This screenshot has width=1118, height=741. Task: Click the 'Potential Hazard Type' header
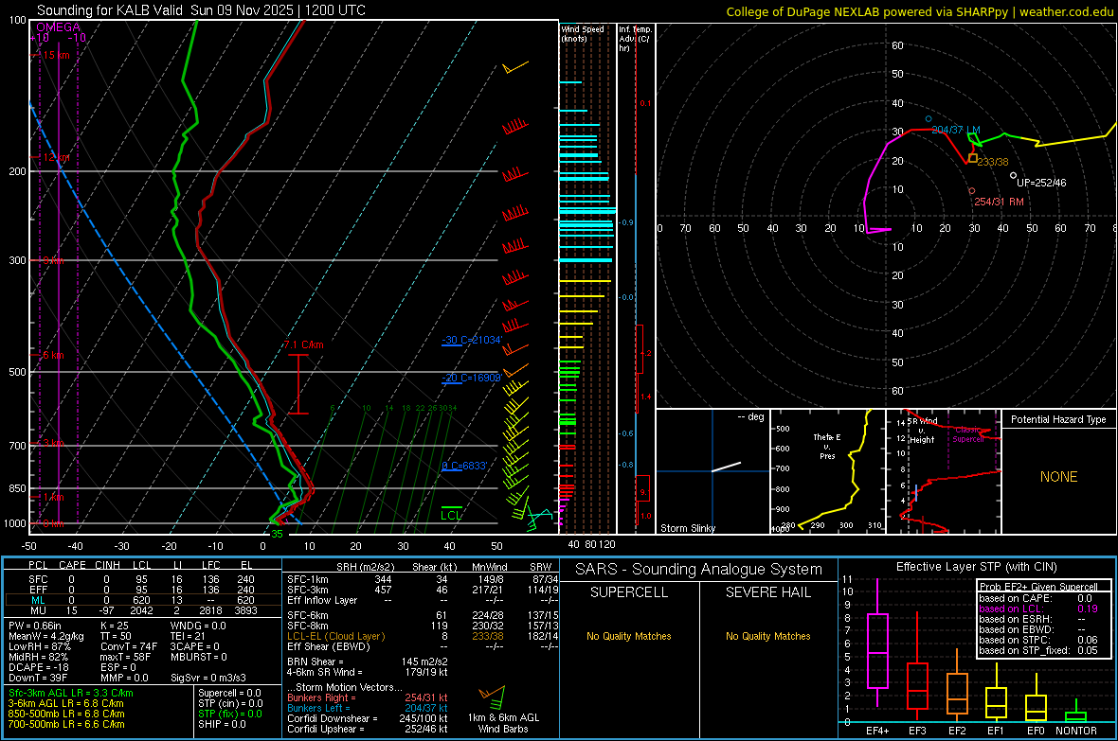click(x=1058, y=419)
